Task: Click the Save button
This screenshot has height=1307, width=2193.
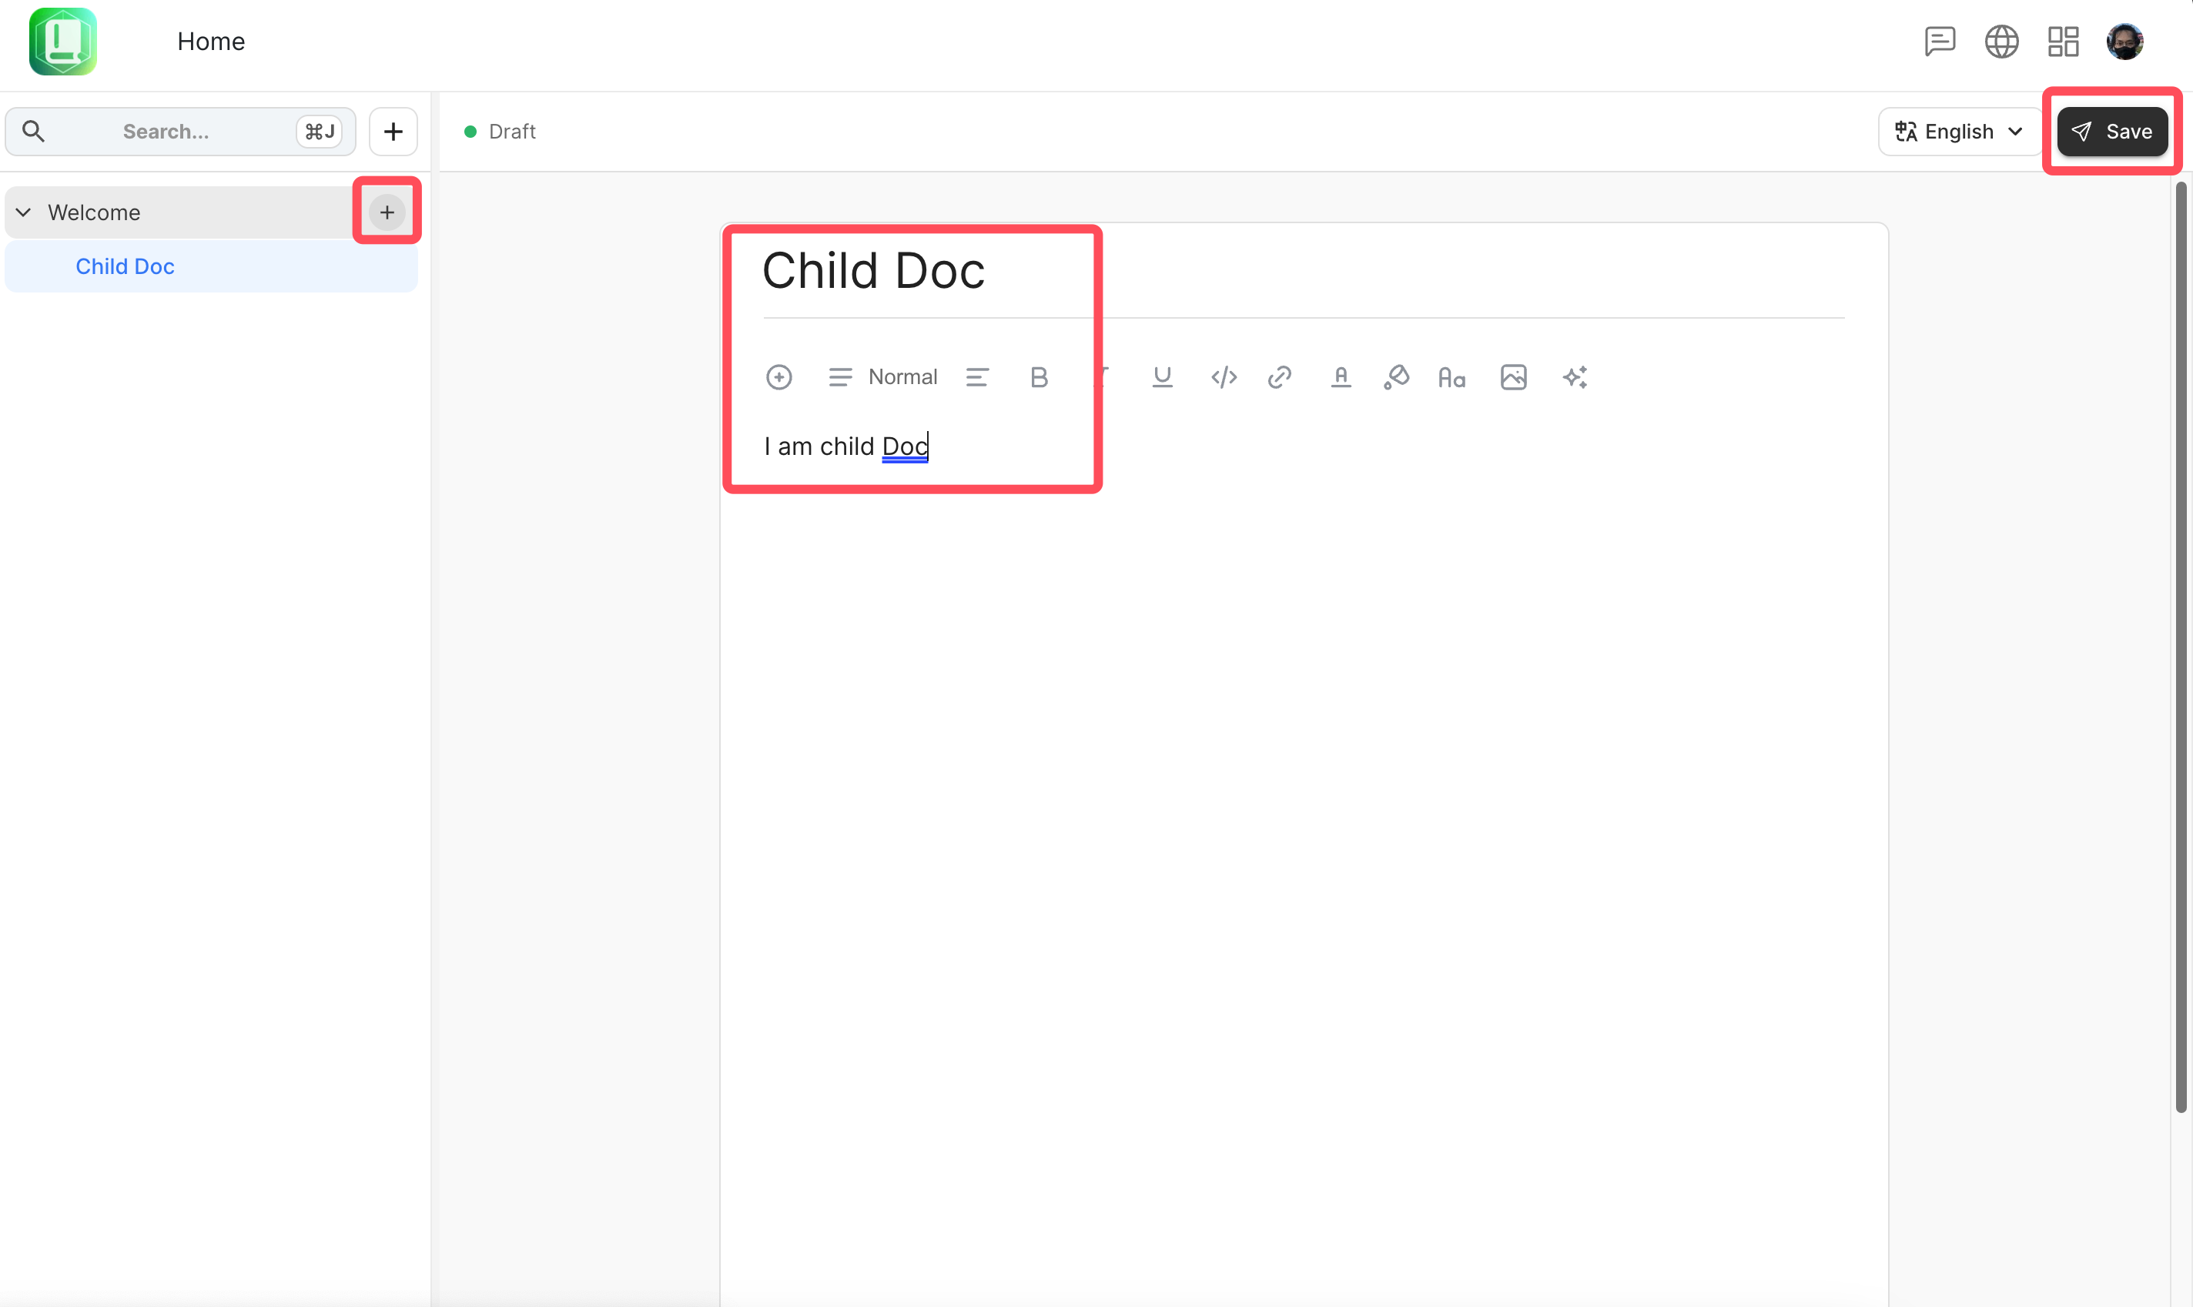Action: pos(2112,131)
